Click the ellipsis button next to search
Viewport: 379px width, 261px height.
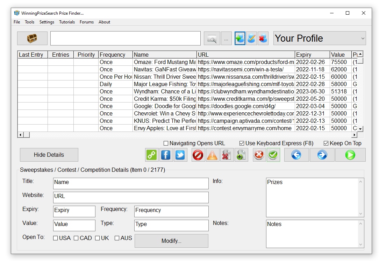coord(226,38)
